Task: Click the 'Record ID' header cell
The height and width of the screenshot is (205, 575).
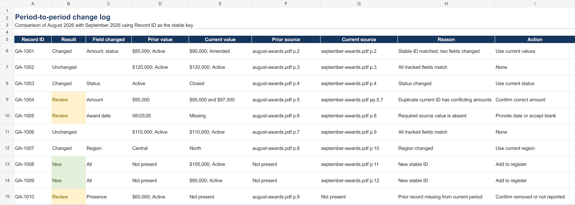Action: pos(33,39)
